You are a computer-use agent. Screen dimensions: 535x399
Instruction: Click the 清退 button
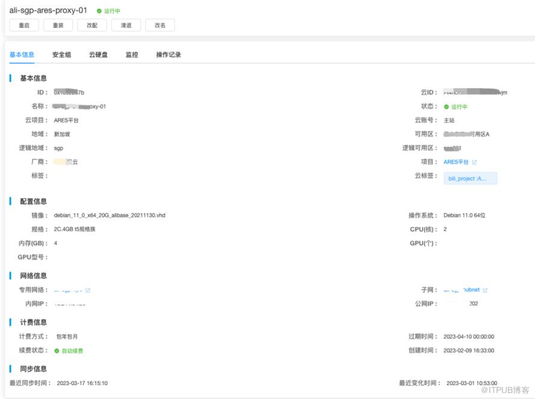(x=126, y=25)
